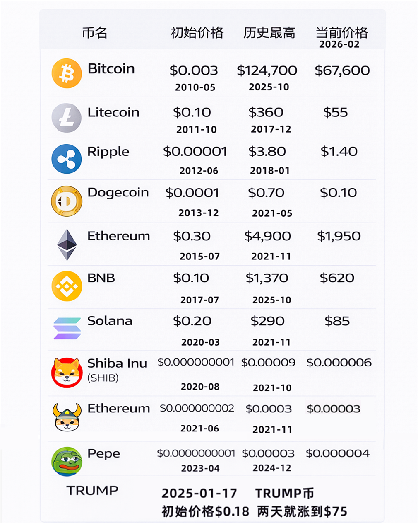The width and height of the screenshot is (418, 523).
Task: Click the 初始价格 column header
Action: point(197,32)
